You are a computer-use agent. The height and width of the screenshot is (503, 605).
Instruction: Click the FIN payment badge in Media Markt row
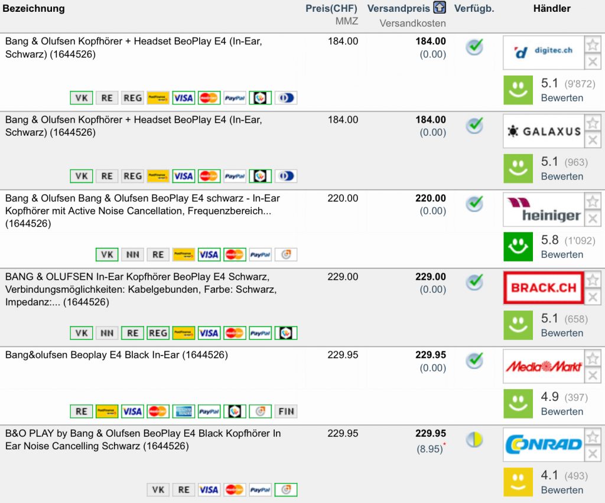coord(287,411)
